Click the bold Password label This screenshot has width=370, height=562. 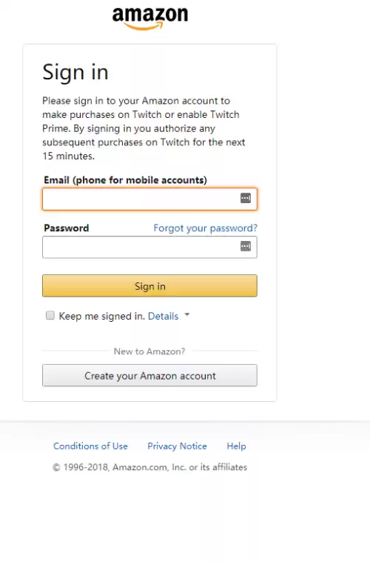click(66, 228)
